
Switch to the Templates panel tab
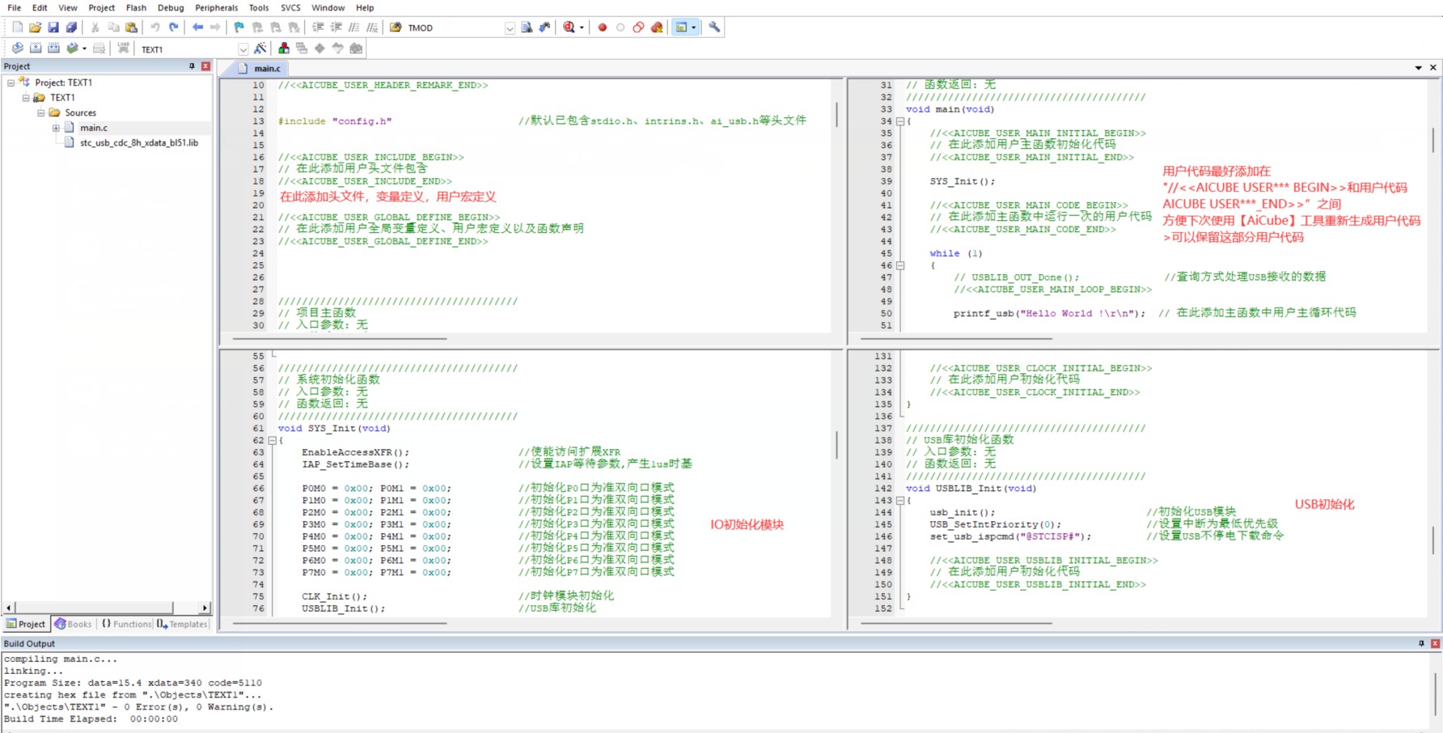tap(183, 624)
